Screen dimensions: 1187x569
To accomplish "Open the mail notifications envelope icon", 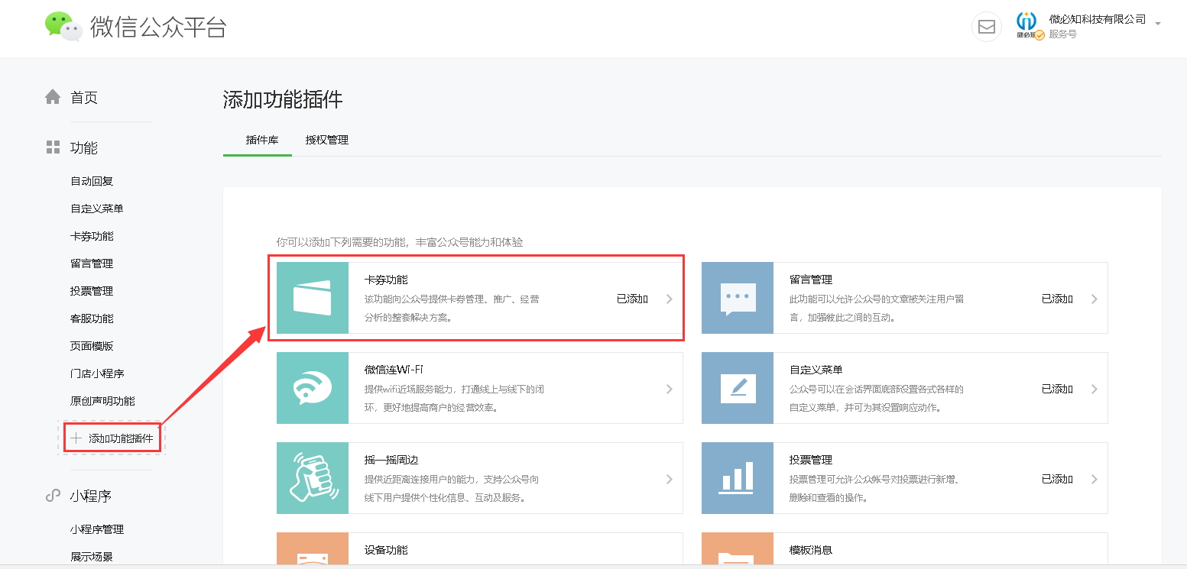I will click(986, 27).
